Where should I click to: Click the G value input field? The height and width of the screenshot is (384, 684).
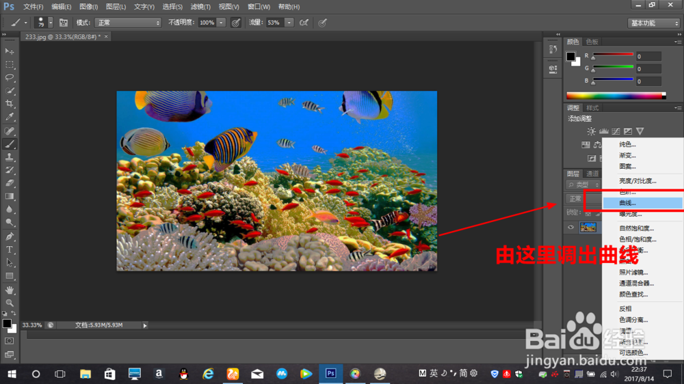pyautogui.click(x=648, y=69)
